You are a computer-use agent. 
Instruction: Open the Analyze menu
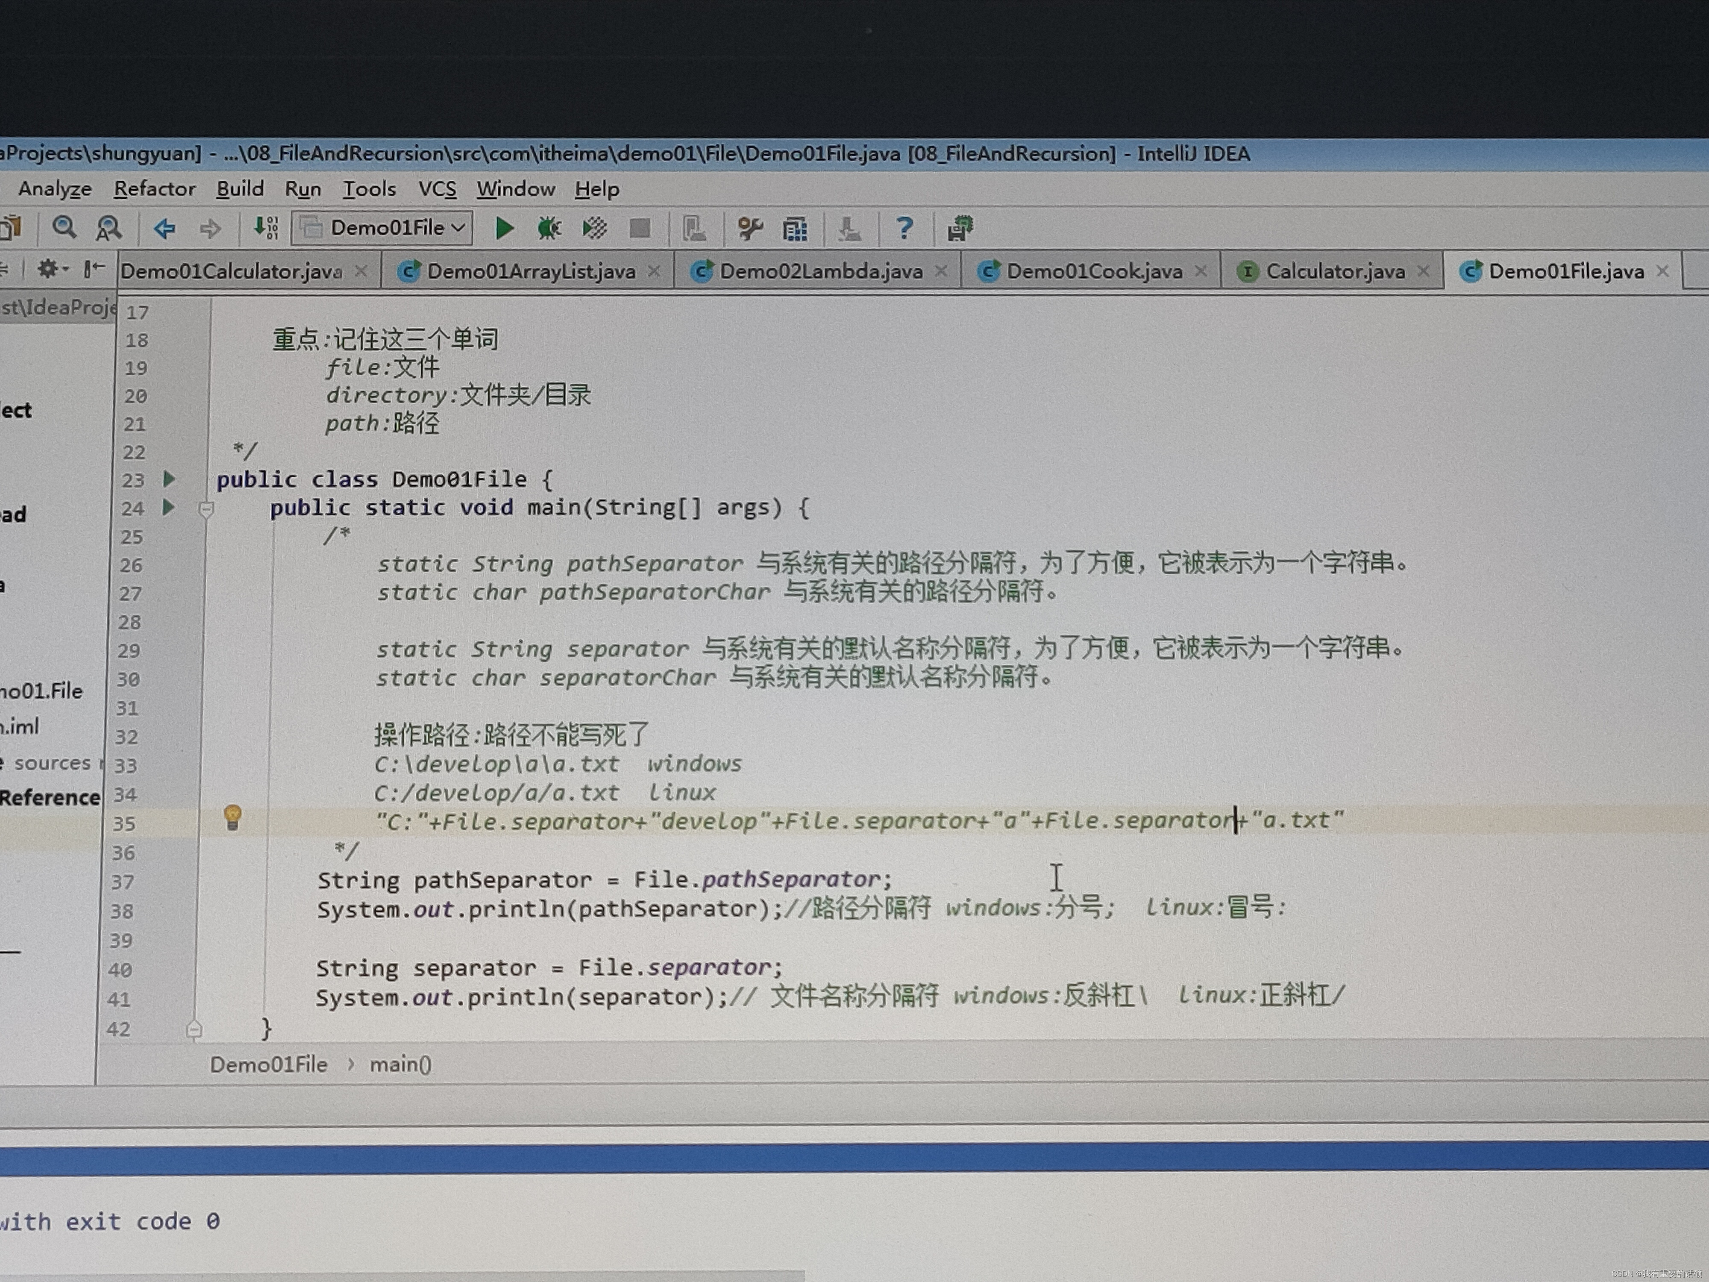pyautogui.click(x=55, y=189)
